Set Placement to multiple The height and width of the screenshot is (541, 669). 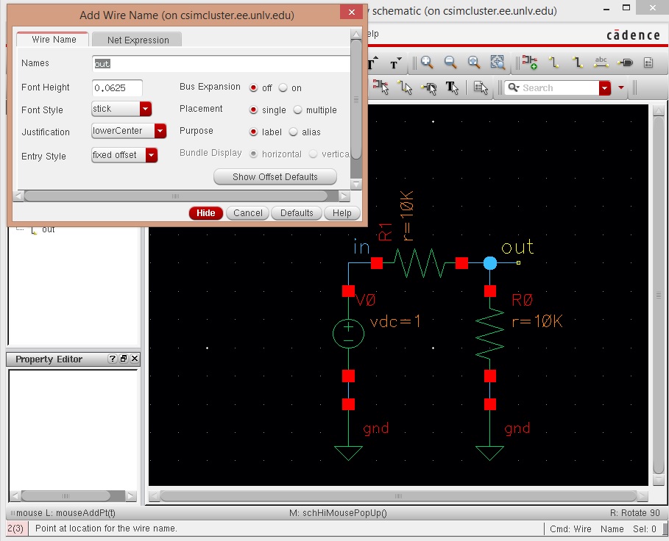298,110
